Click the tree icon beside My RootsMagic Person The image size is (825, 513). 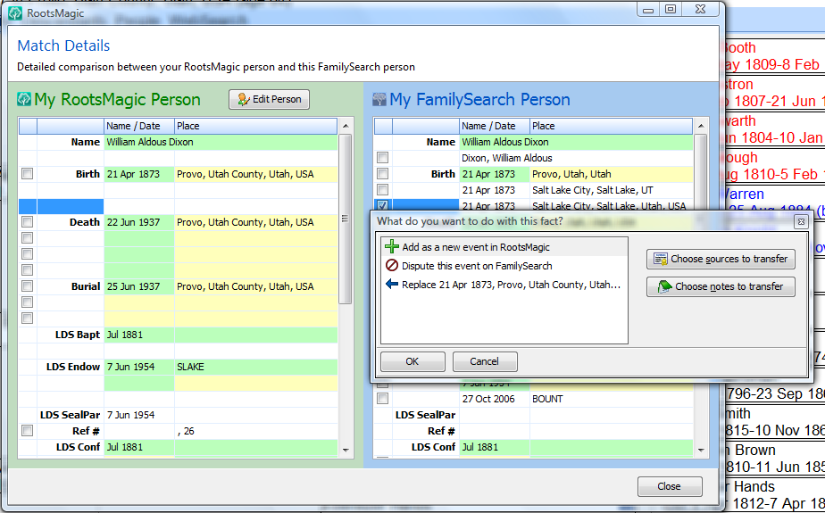[24, 99]
